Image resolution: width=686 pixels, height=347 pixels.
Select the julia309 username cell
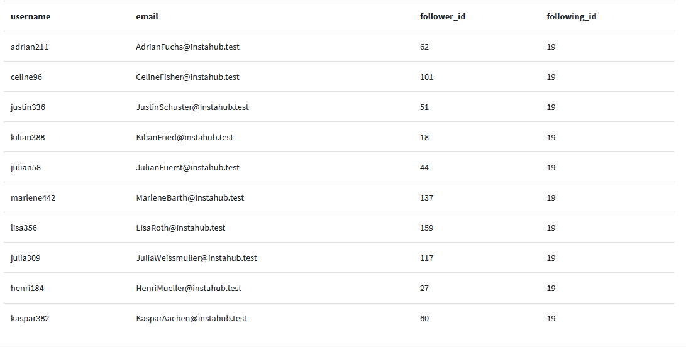(25, 258)
